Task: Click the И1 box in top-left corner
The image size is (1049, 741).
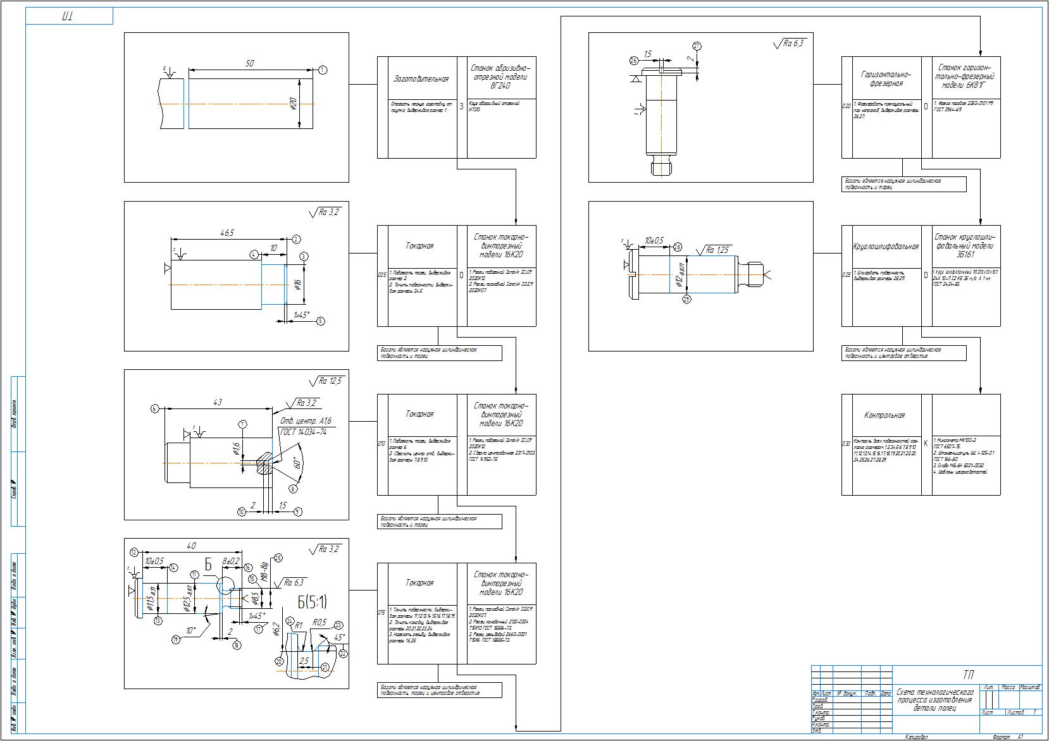Action: coord(68,16)
